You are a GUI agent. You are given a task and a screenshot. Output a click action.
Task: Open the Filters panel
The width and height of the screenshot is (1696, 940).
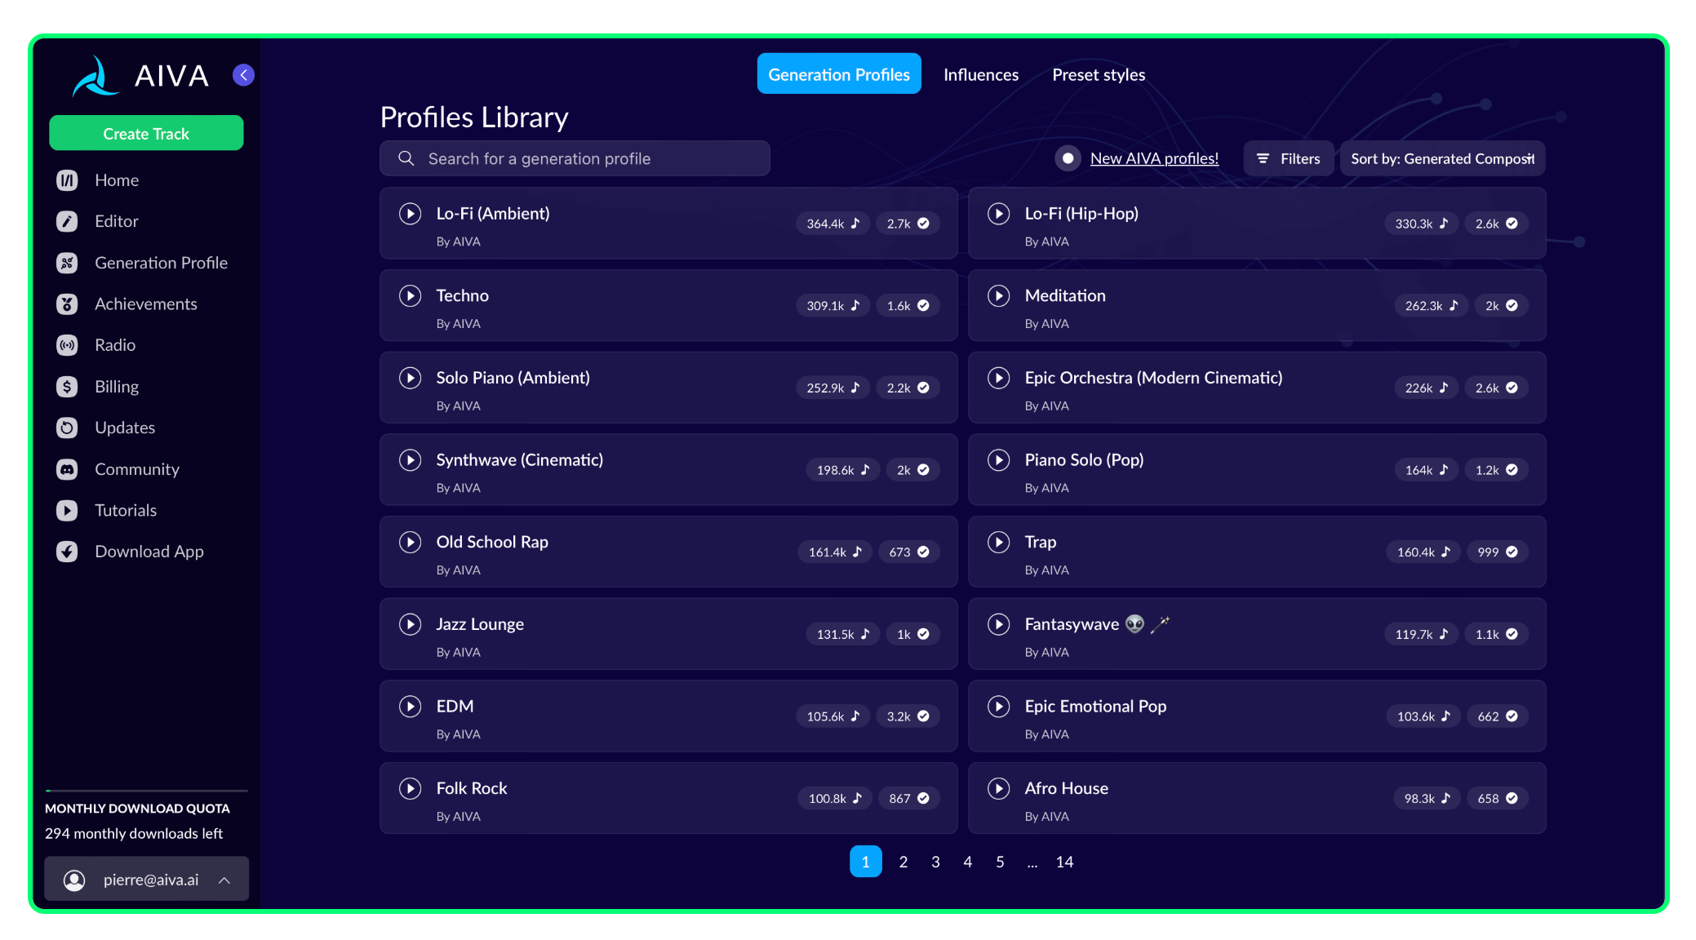[1288, 158]
